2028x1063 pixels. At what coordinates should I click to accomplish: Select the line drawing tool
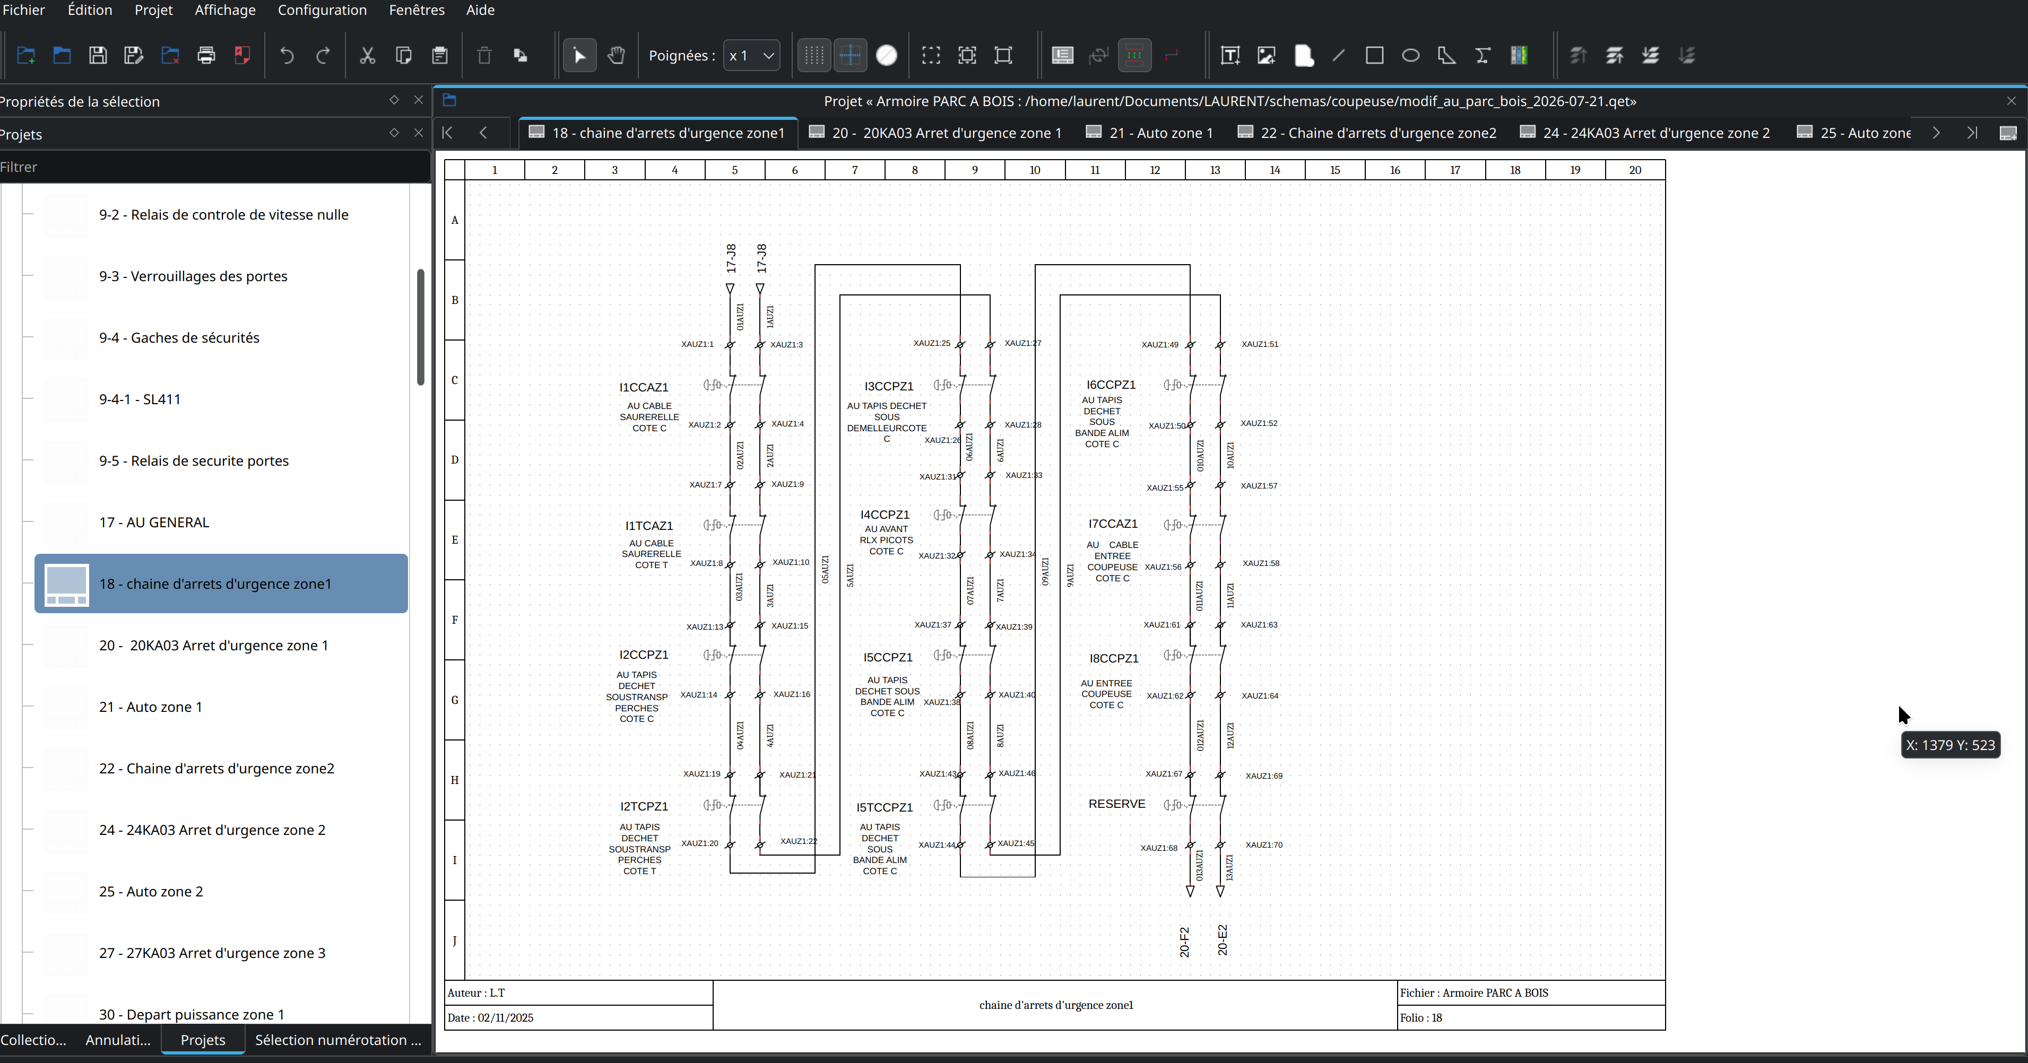tap(1338, 55)
